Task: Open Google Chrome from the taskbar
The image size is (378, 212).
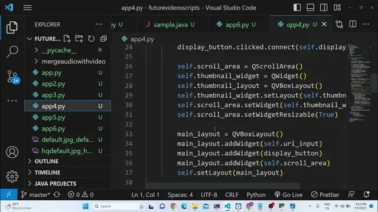Action: click(x=173, y=206)
